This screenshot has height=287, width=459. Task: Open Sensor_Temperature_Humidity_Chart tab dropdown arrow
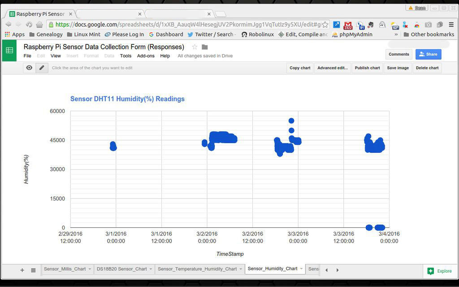241,269
